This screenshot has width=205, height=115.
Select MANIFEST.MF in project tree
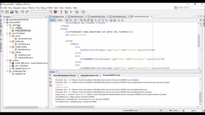[x=20, y=74]
